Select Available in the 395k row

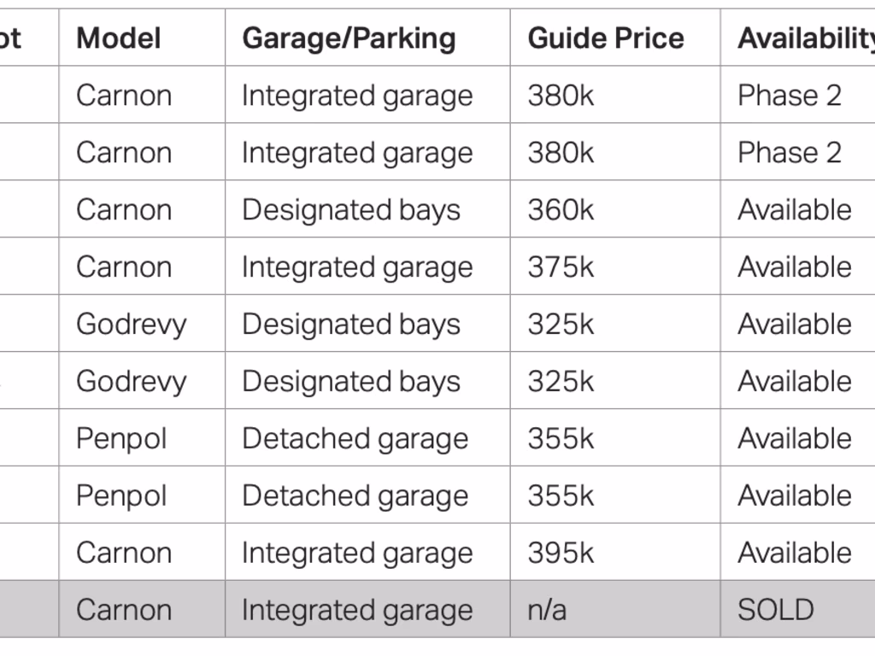click(x=795, y=553)
